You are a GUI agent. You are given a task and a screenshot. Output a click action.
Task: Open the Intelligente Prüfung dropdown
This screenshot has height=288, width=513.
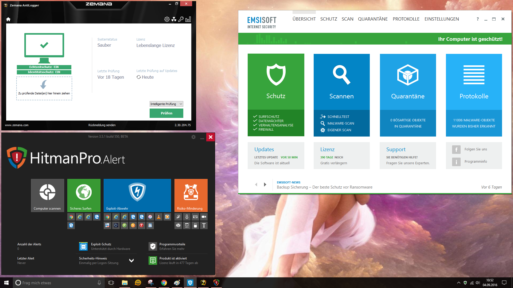[x=166, y=104]
